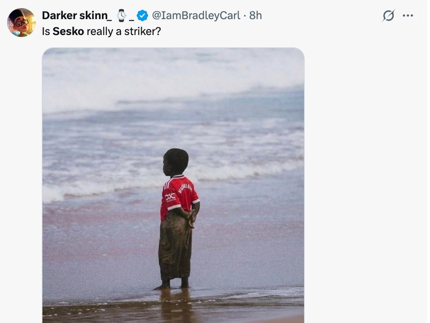Click the watch emoji in display name
Image resolution: width=430 pixels, height=323 pixels.
coord(121,15)
